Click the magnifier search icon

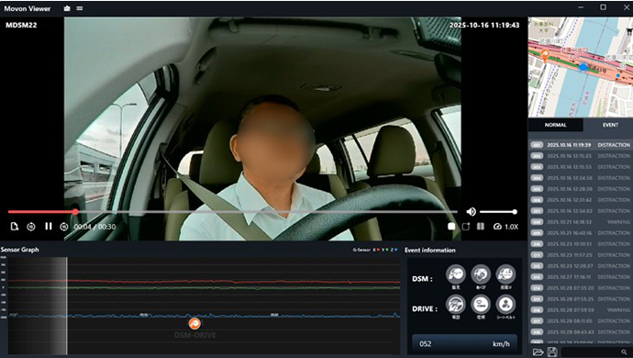pyautogui.click(x=625, y=352)
